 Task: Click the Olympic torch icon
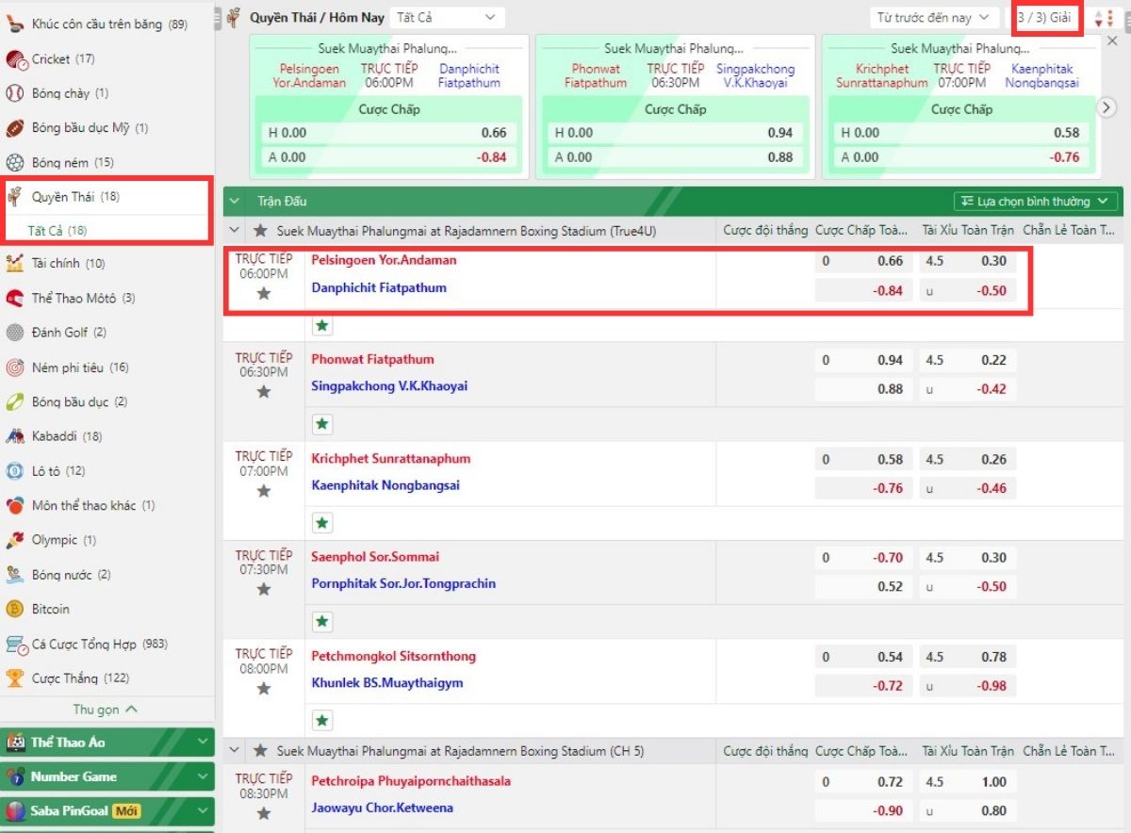click(x=15, y=540)
